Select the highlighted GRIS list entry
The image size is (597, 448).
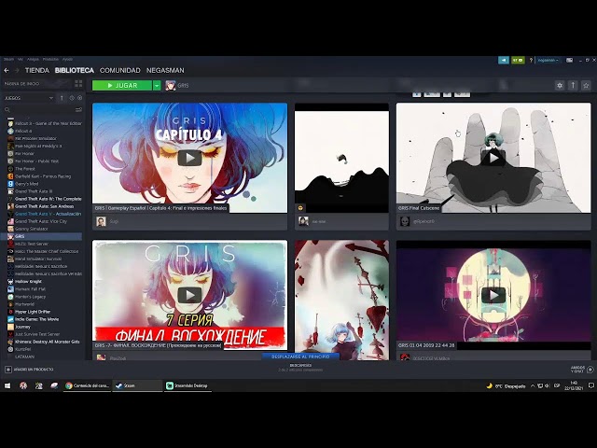(42, 236)
